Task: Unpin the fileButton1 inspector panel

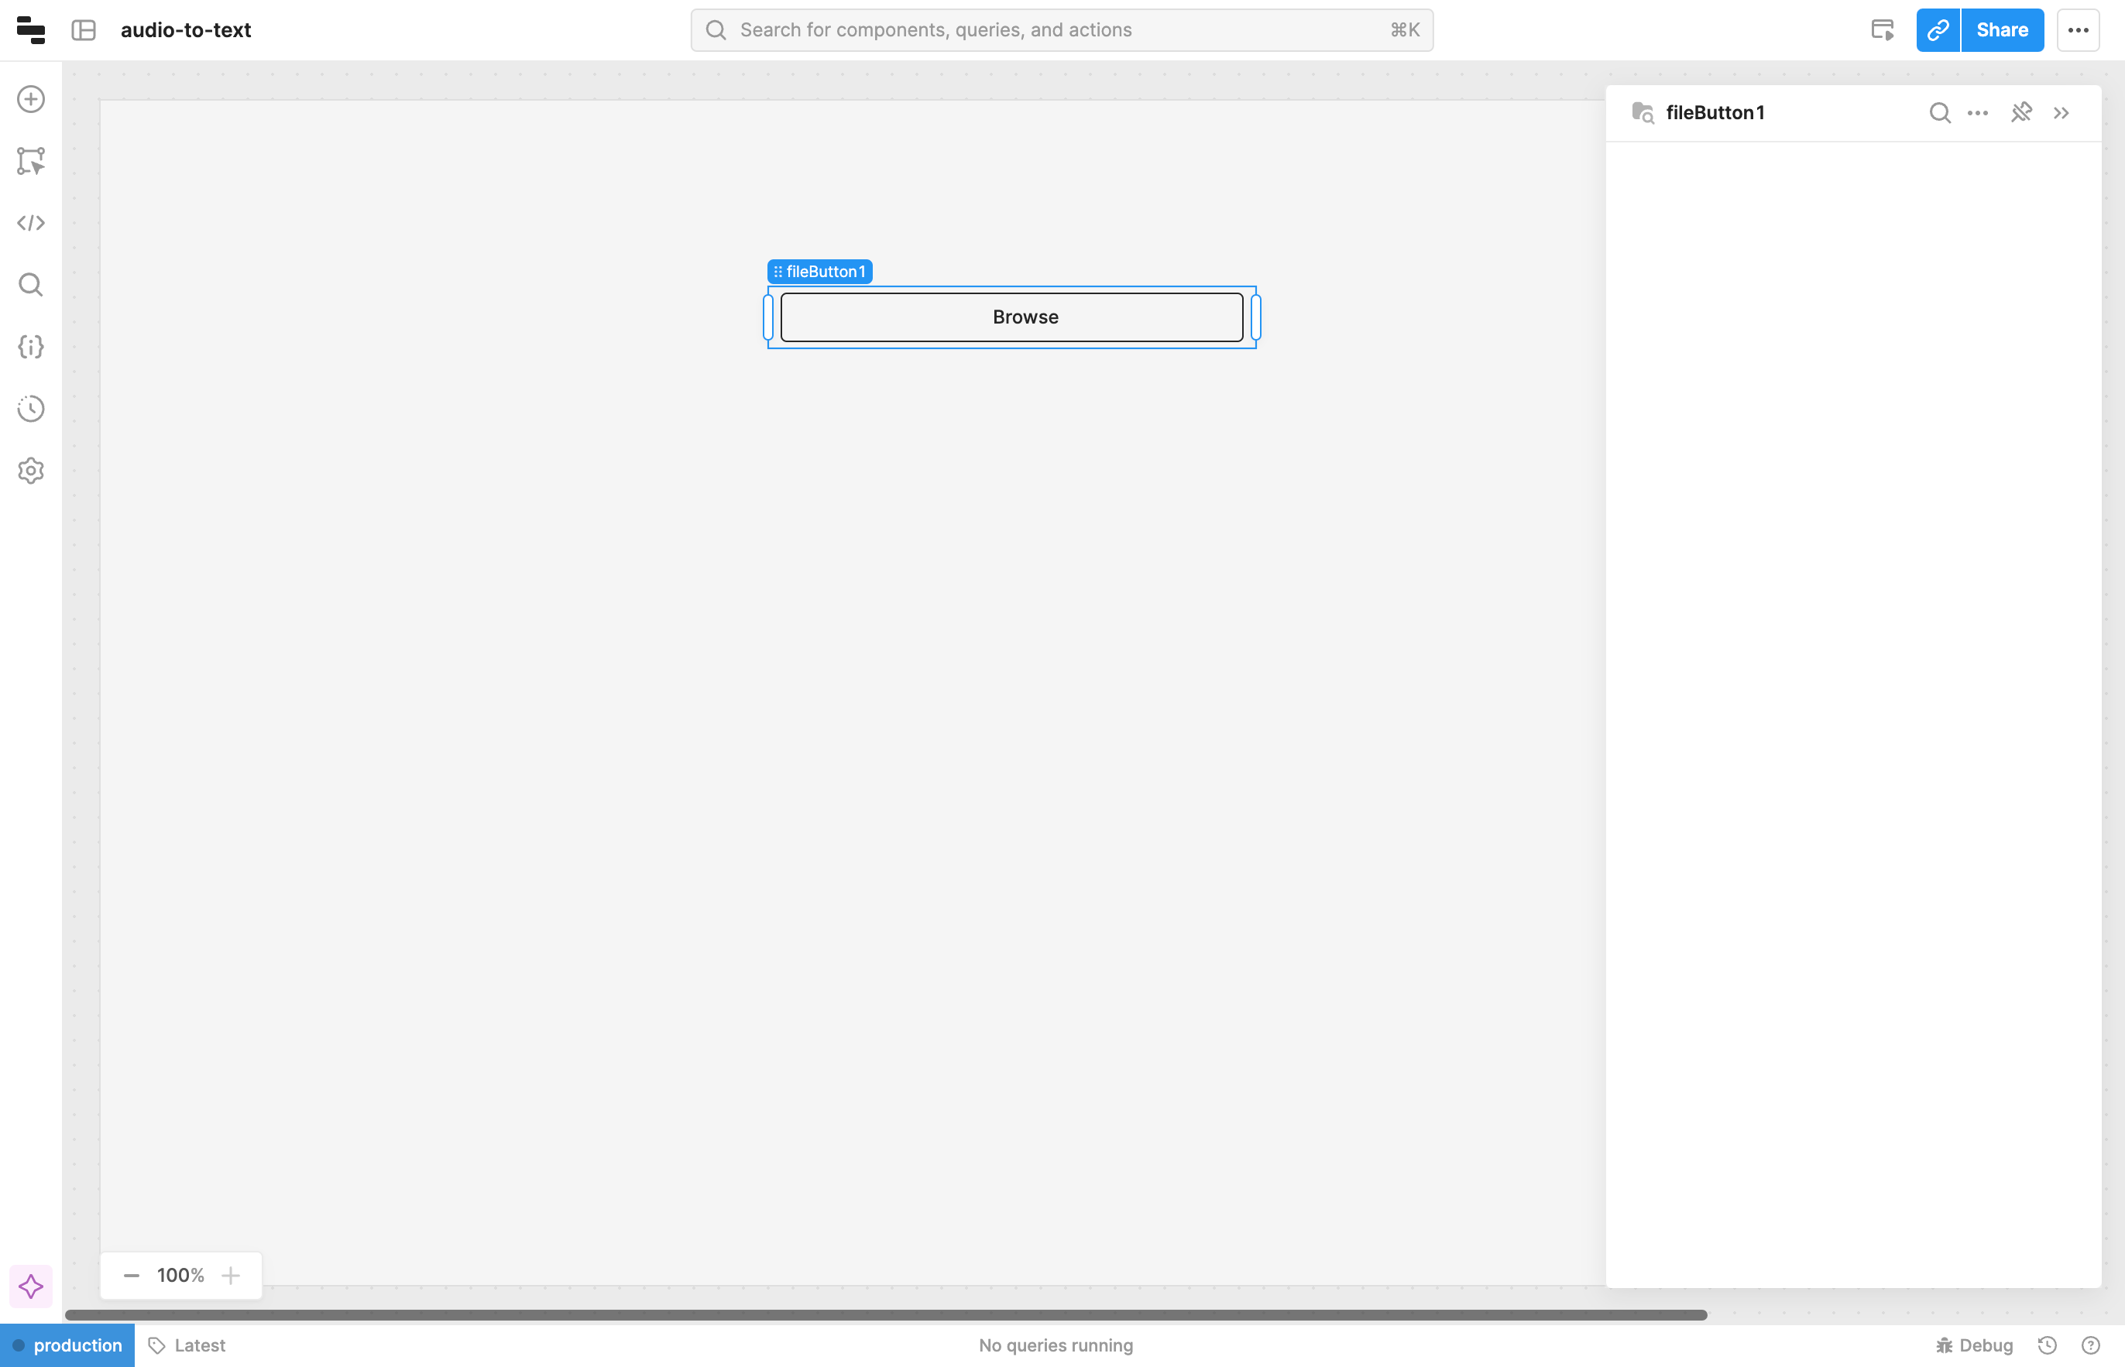Action: 2021,113
